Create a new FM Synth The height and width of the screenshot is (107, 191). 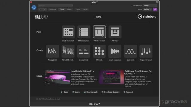point(99,51)
